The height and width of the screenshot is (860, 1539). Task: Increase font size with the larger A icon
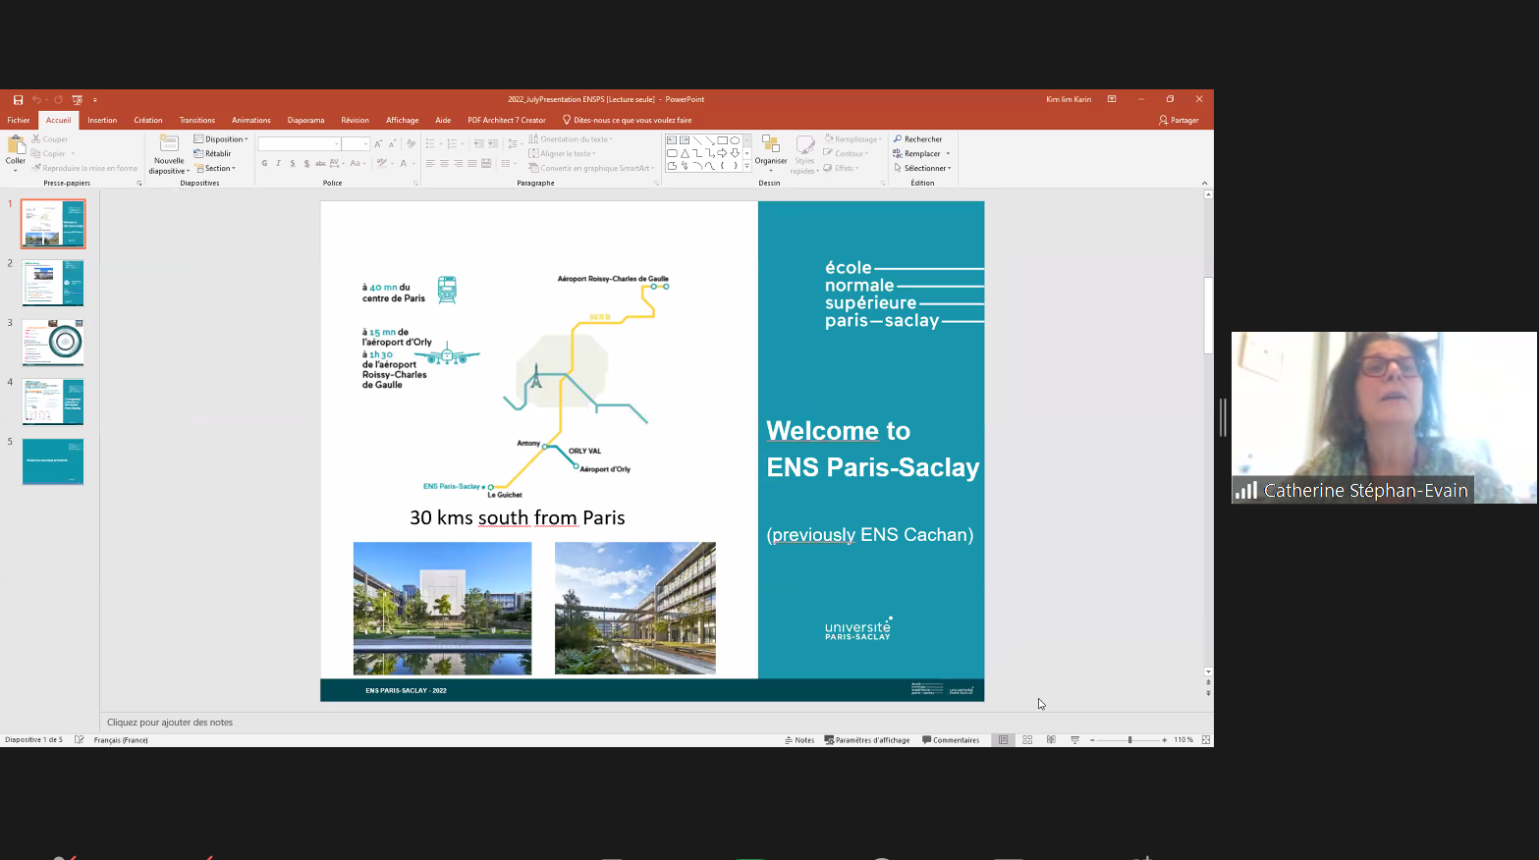378,143
